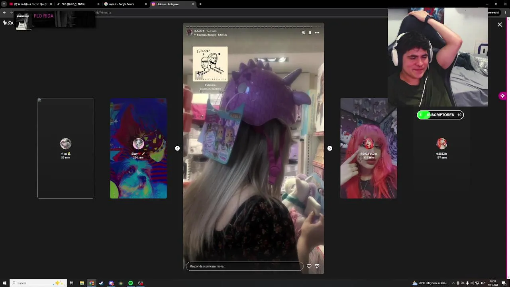Open the Extraños music sticker
The height and width of the screenshot is (287, 510).
click(x=210, y=69)
